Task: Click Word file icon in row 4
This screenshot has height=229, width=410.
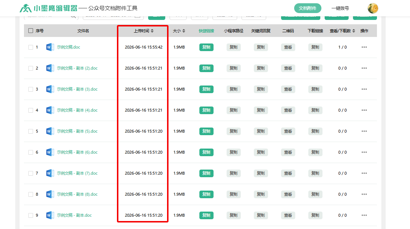Action: coord(50,110)
